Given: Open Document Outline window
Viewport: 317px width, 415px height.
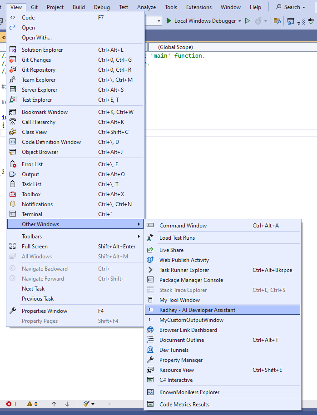Looking at the screenshot, I should click(x=223, y=340).
